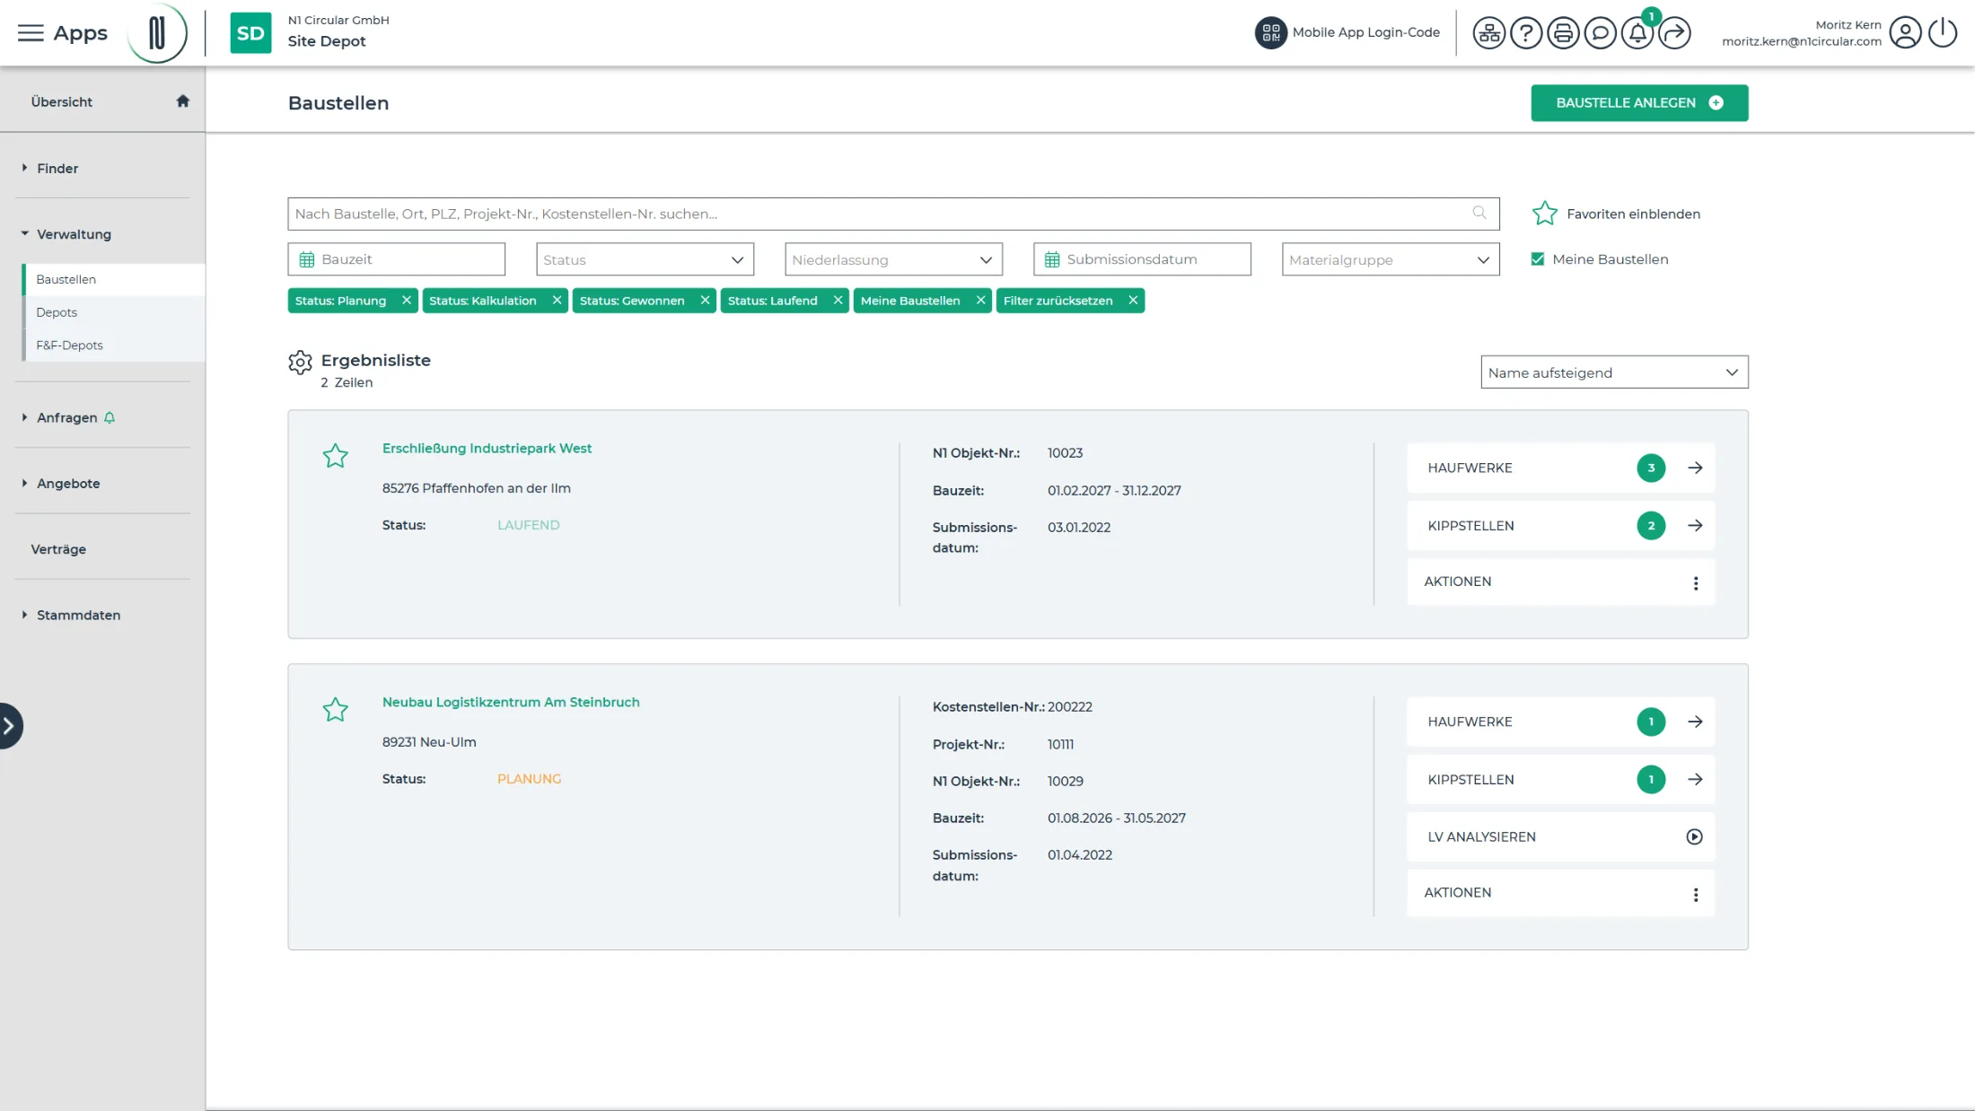The width and height of the screenshot is (1975, 1111).
Task: Toggle Favoriten einblenden star
Action: [x=1544, y=214]
